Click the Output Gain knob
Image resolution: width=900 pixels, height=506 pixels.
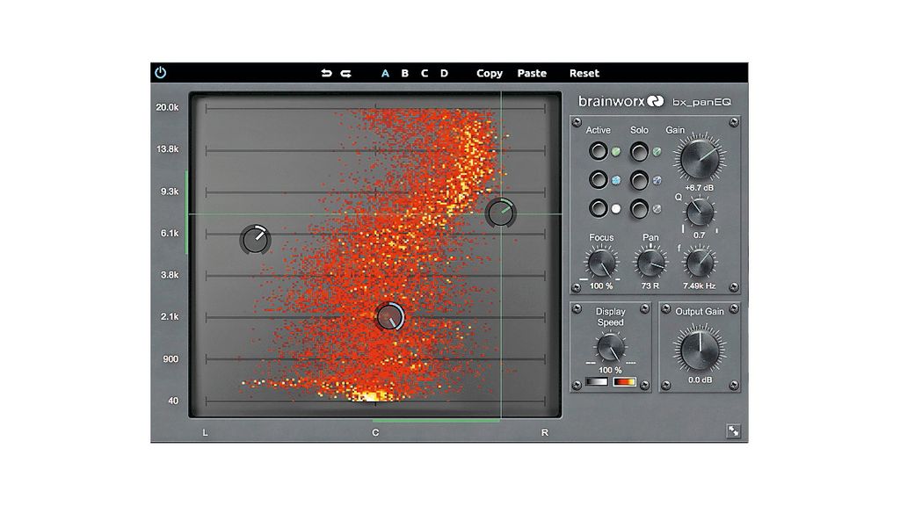pyautogui.click(x=700, y=350)
